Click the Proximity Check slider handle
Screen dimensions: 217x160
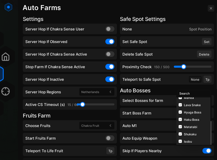coord(184,67)
